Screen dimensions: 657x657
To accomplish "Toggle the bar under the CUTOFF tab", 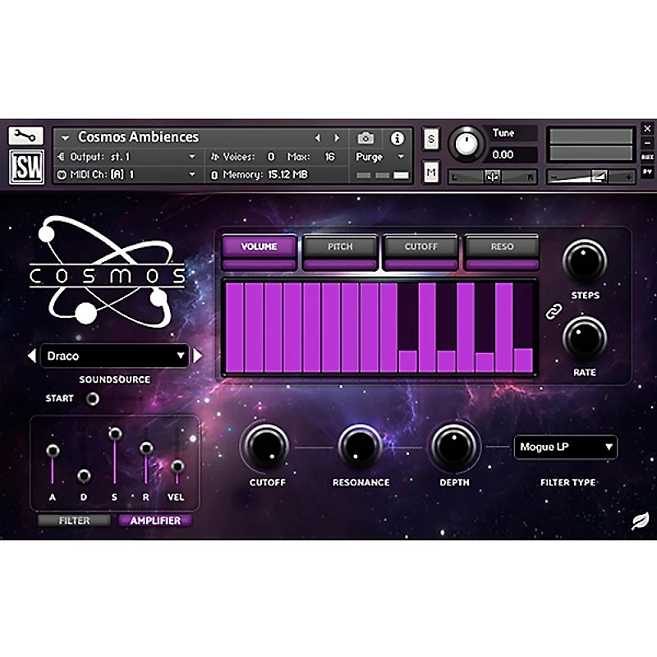I will pos(421,264).
